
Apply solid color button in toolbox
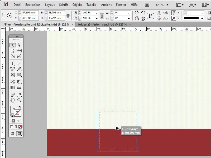(12, 127)
